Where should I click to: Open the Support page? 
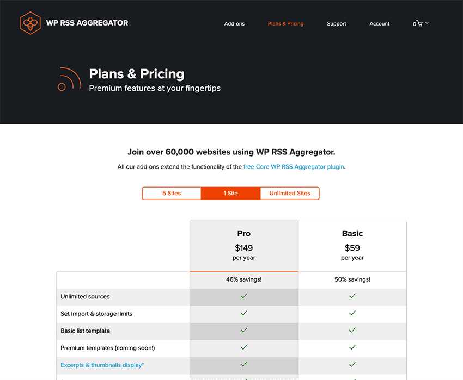click(x=336, y=23)
